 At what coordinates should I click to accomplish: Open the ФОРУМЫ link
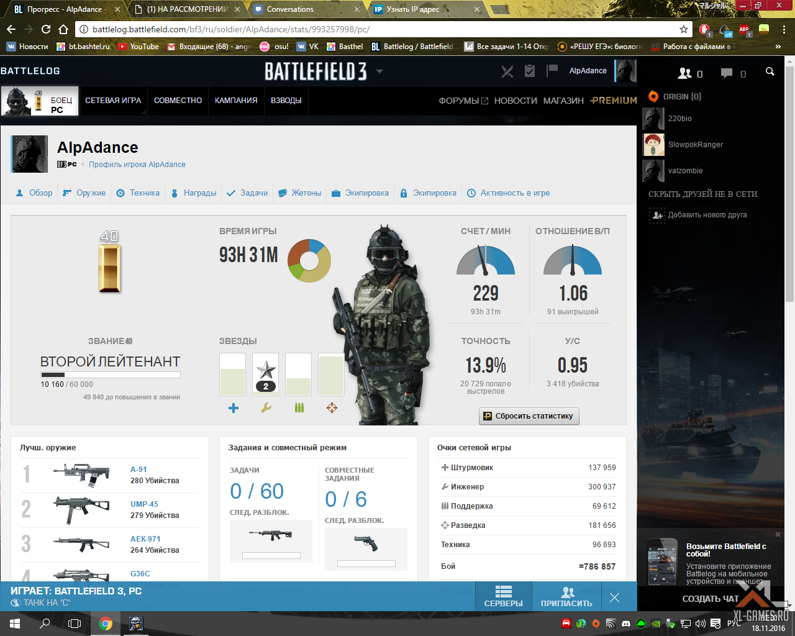click(x=463, y=101)
